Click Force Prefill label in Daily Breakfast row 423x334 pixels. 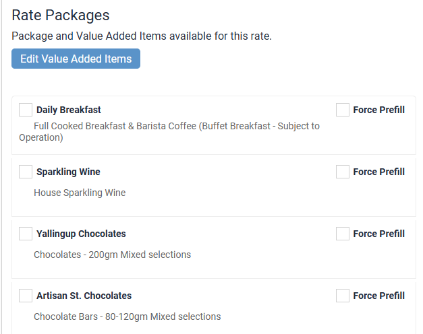(378, 110)
